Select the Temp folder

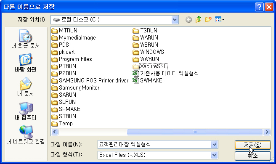pyautogui.click(x=62, y=124)
